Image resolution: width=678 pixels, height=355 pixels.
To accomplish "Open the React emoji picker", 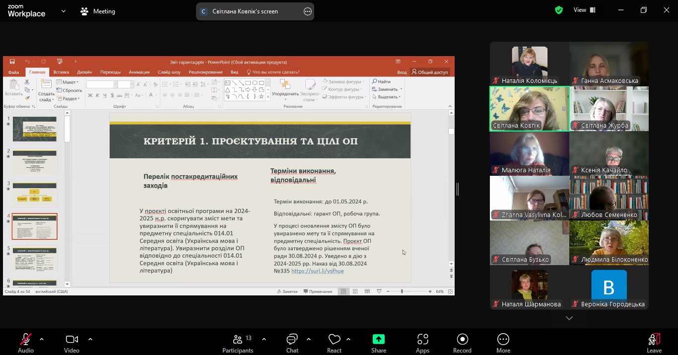I will (334, 340).
